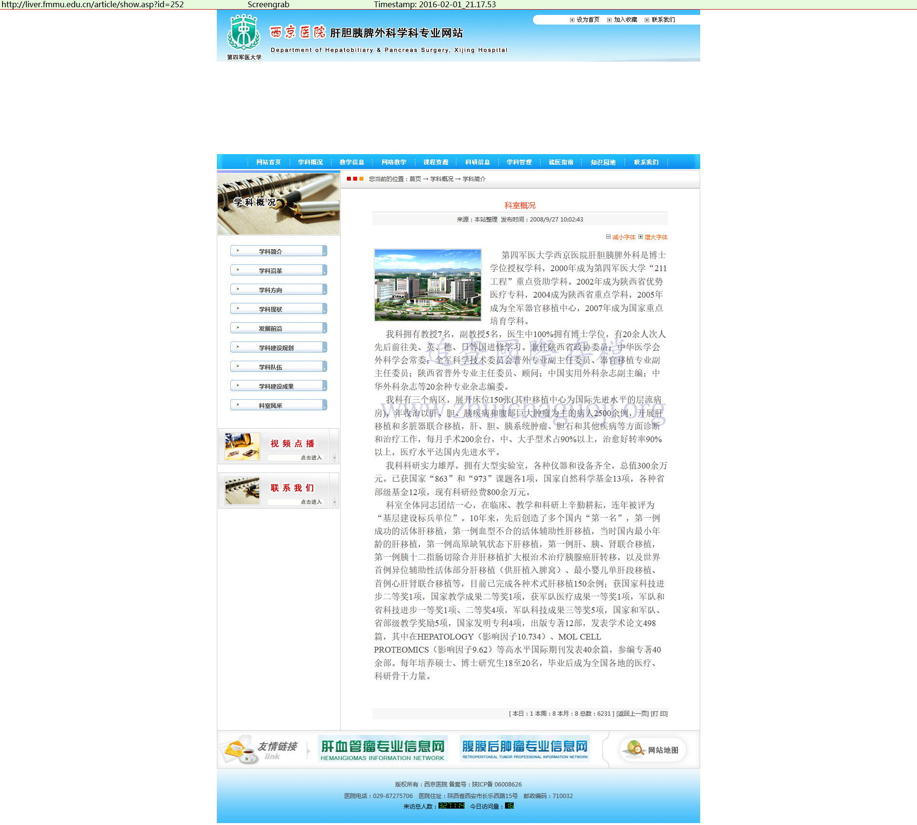Open the 肝血管瘤专业信息网 banner link
Viewport: 917px width, 825px height.
(x=383, y=748)
